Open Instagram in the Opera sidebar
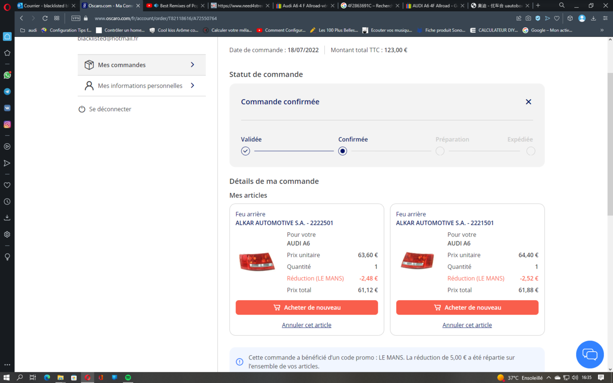This screenshot has height=383, width=613. click(7, 124)
